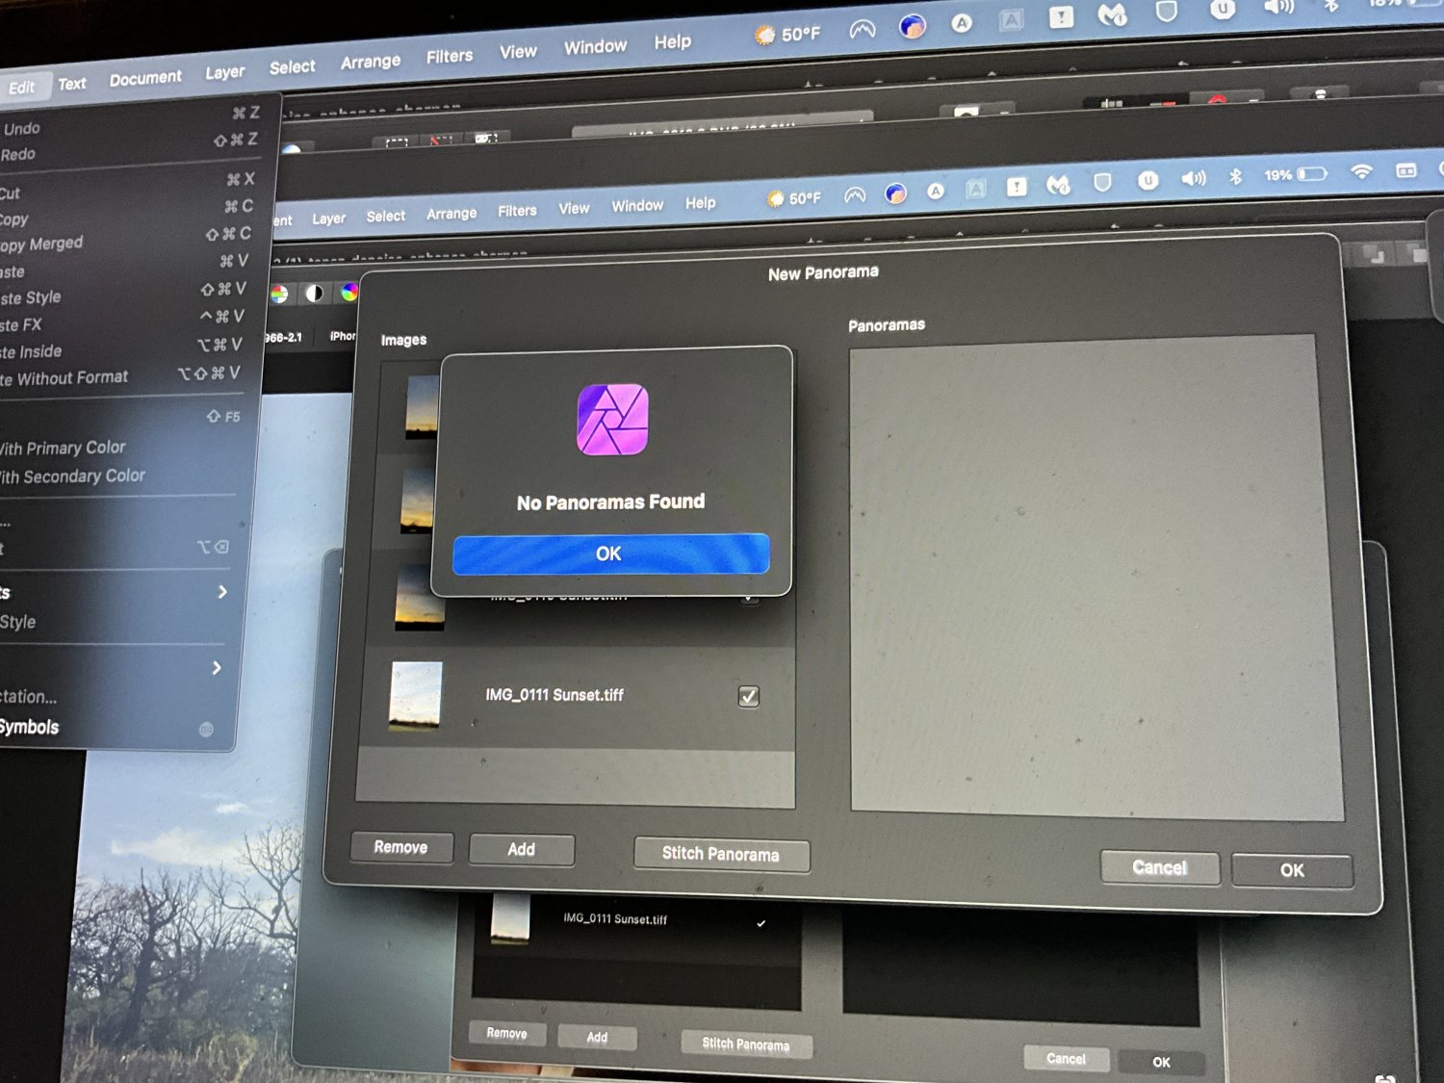Click the RGB color chart icon in the toolbar
Screen dimensions: 1444x1083
[x=279, y=296]
